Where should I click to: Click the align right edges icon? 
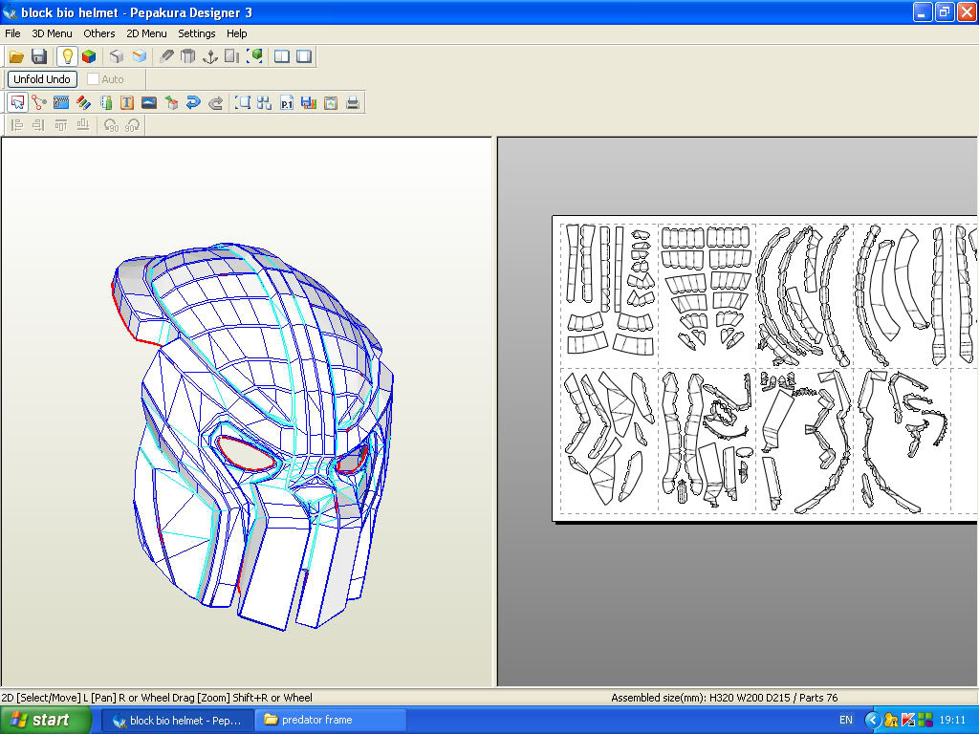coord(38,125)
